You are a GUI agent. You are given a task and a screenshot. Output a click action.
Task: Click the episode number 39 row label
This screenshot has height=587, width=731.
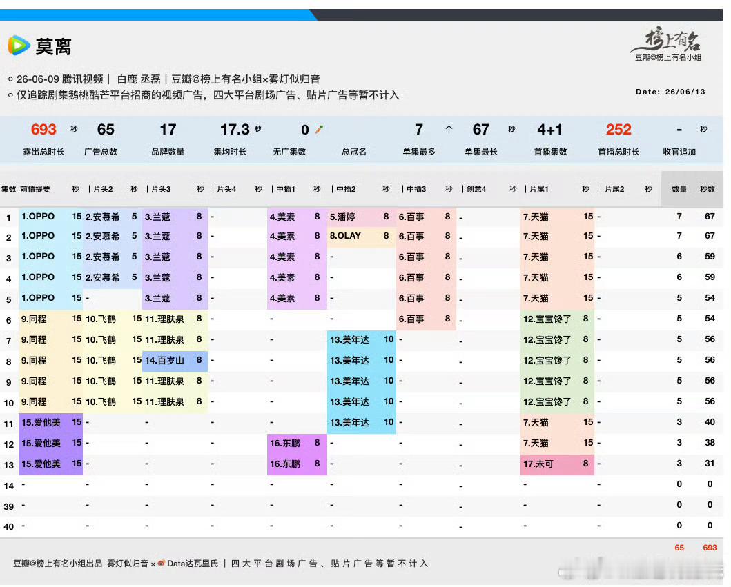9,506
